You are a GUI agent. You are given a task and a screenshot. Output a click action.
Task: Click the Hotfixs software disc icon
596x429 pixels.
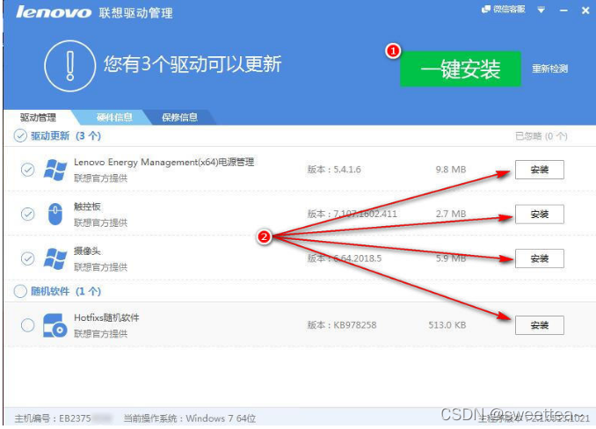[x=55, y=325]
